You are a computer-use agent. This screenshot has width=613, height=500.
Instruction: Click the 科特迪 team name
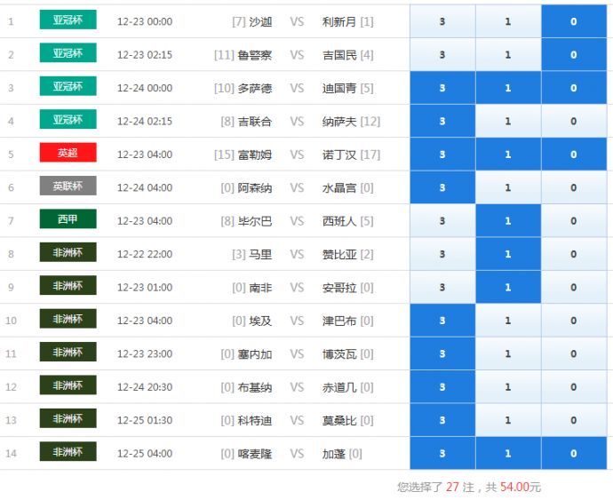pos(254,421)
